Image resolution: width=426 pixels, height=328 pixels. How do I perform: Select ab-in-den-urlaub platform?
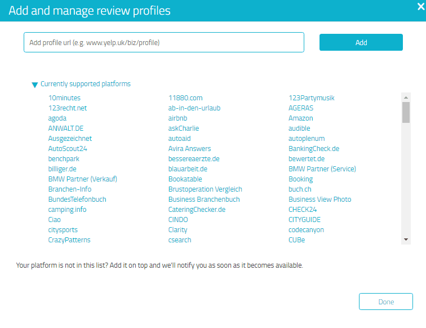194,108
